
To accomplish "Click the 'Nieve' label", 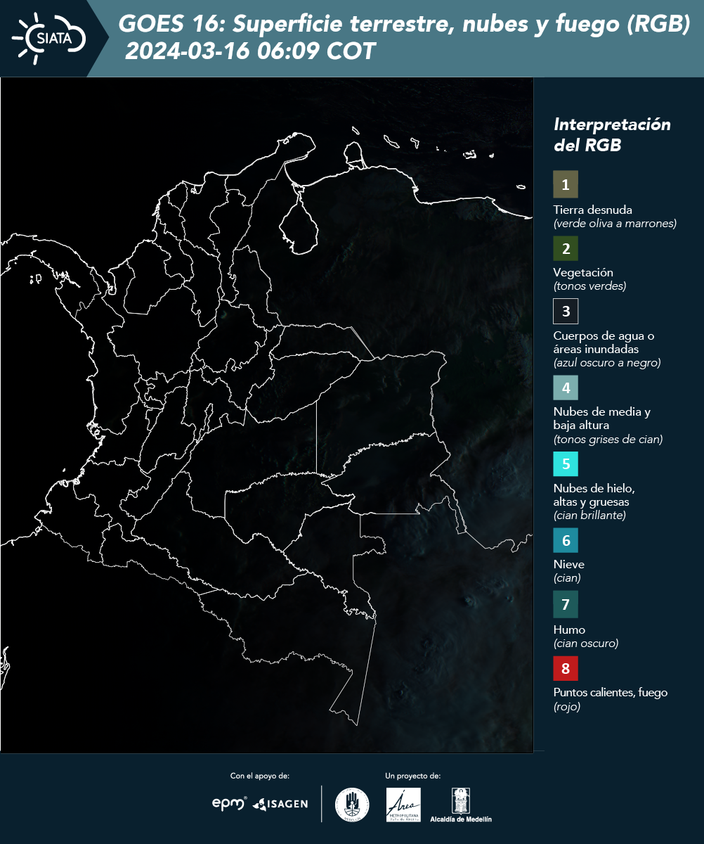I will [569, 564].
